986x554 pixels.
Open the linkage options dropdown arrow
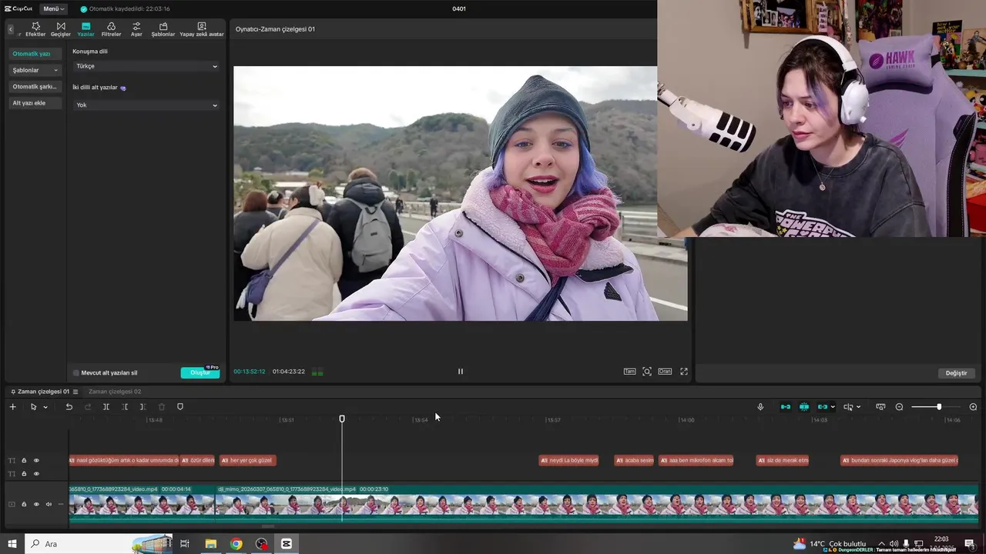click(833, 407)
